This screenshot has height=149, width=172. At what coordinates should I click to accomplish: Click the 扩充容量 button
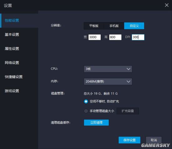128,111
